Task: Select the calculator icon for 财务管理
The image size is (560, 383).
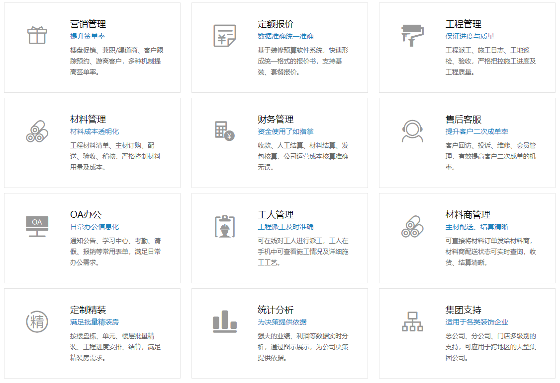Action: pos(225,130)
